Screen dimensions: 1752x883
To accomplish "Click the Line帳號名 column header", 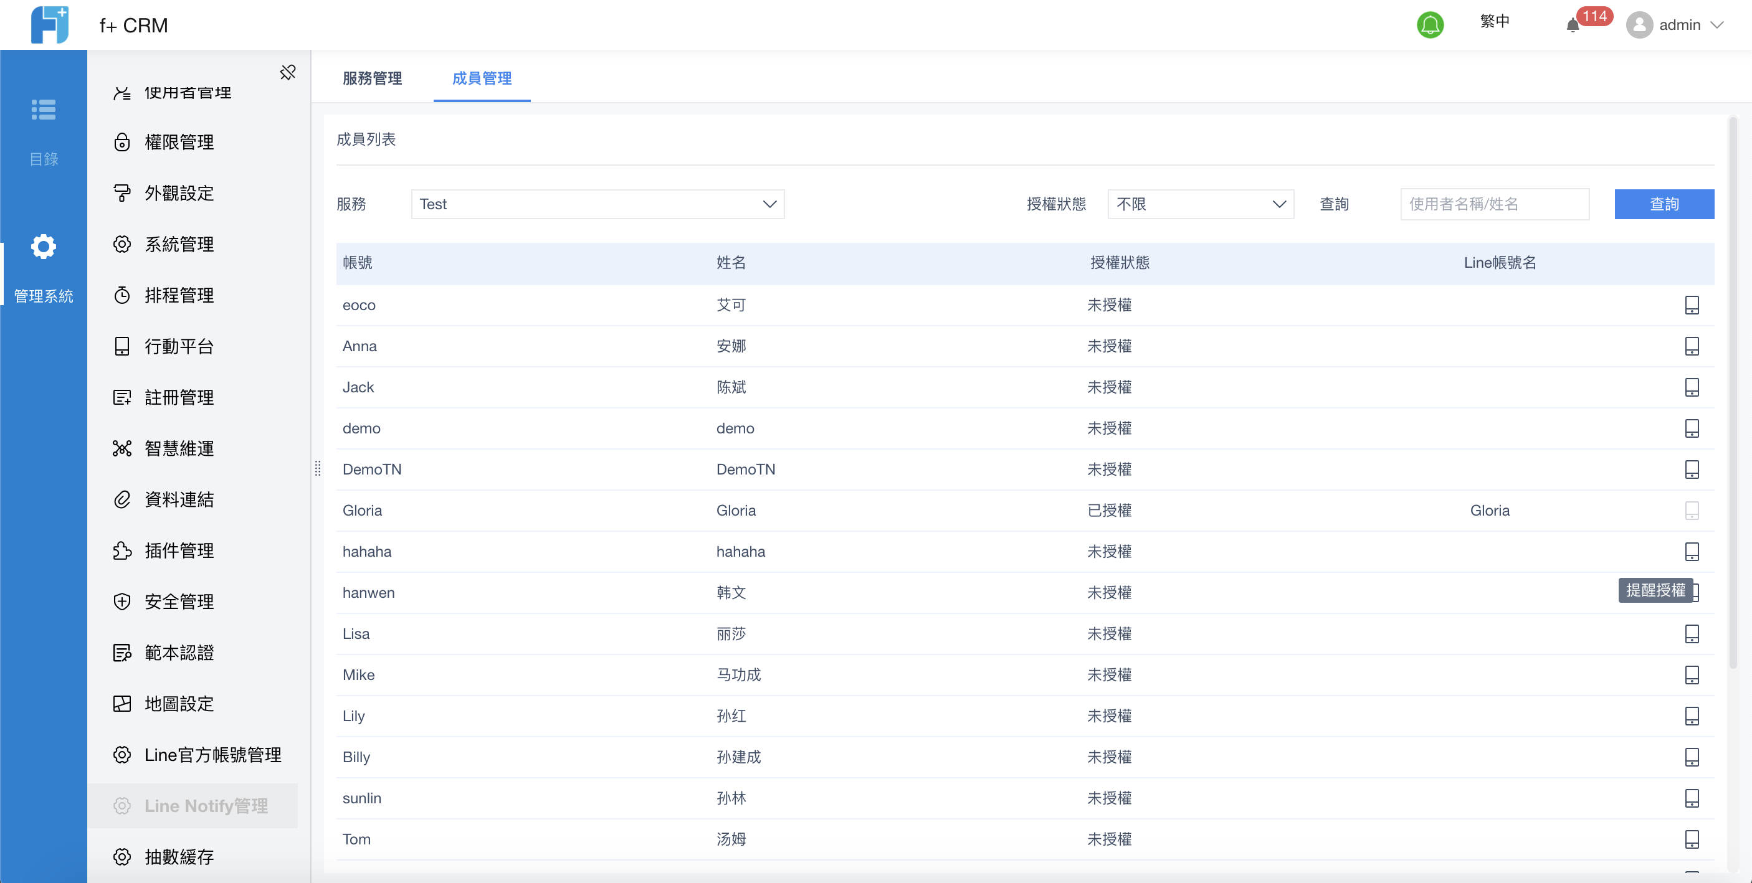I will coord(1500,262).
